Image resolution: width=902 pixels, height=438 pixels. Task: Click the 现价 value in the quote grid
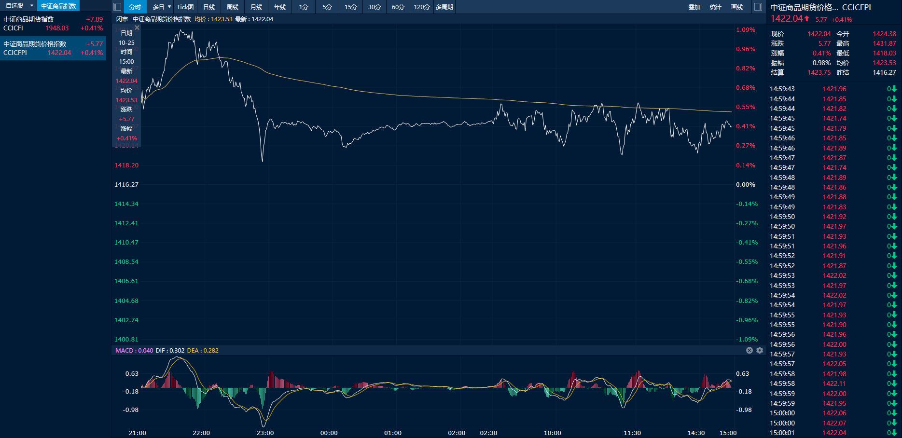819,34
